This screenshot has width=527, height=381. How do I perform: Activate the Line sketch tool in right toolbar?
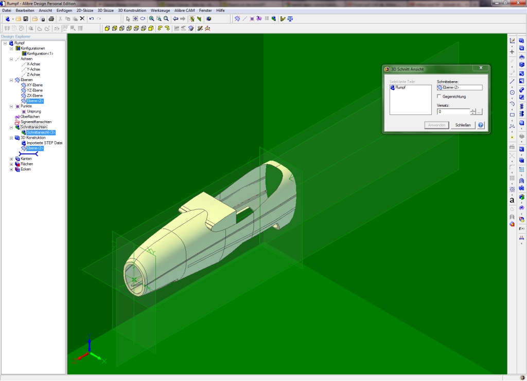[512, 81]
